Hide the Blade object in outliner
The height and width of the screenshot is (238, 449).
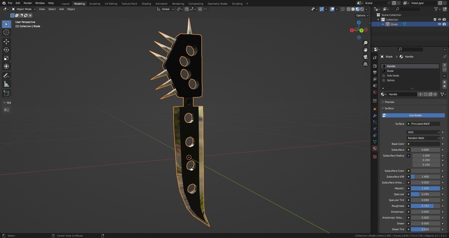[x=439, y=25]
